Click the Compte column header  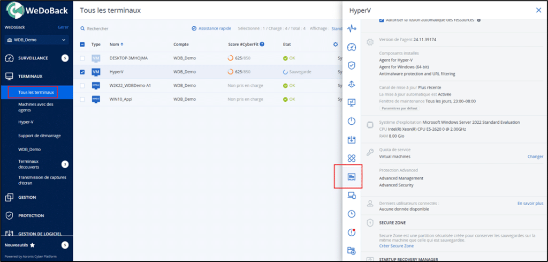point(181,44)
